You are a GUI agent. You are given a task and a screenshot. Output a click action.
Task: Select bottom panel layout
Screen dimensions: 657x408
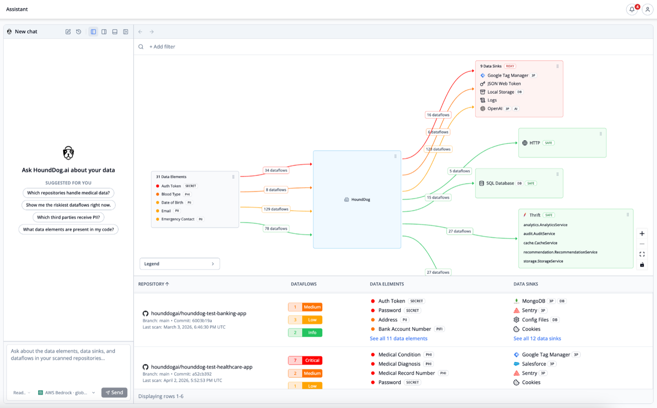click(x=115, y=32)
